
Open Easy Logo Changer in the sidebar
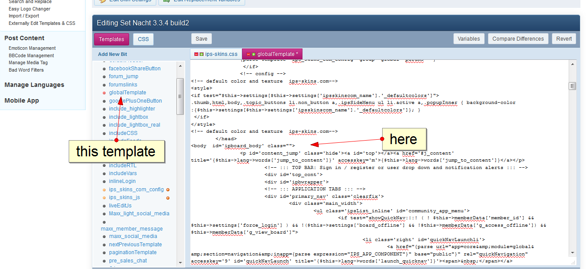(x=29, y=9)
